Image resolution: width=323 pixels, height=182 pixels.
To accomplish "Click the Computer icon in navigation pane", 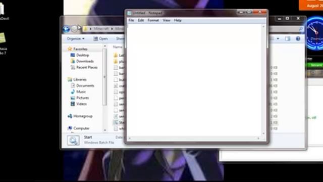I will pos(70,128).
